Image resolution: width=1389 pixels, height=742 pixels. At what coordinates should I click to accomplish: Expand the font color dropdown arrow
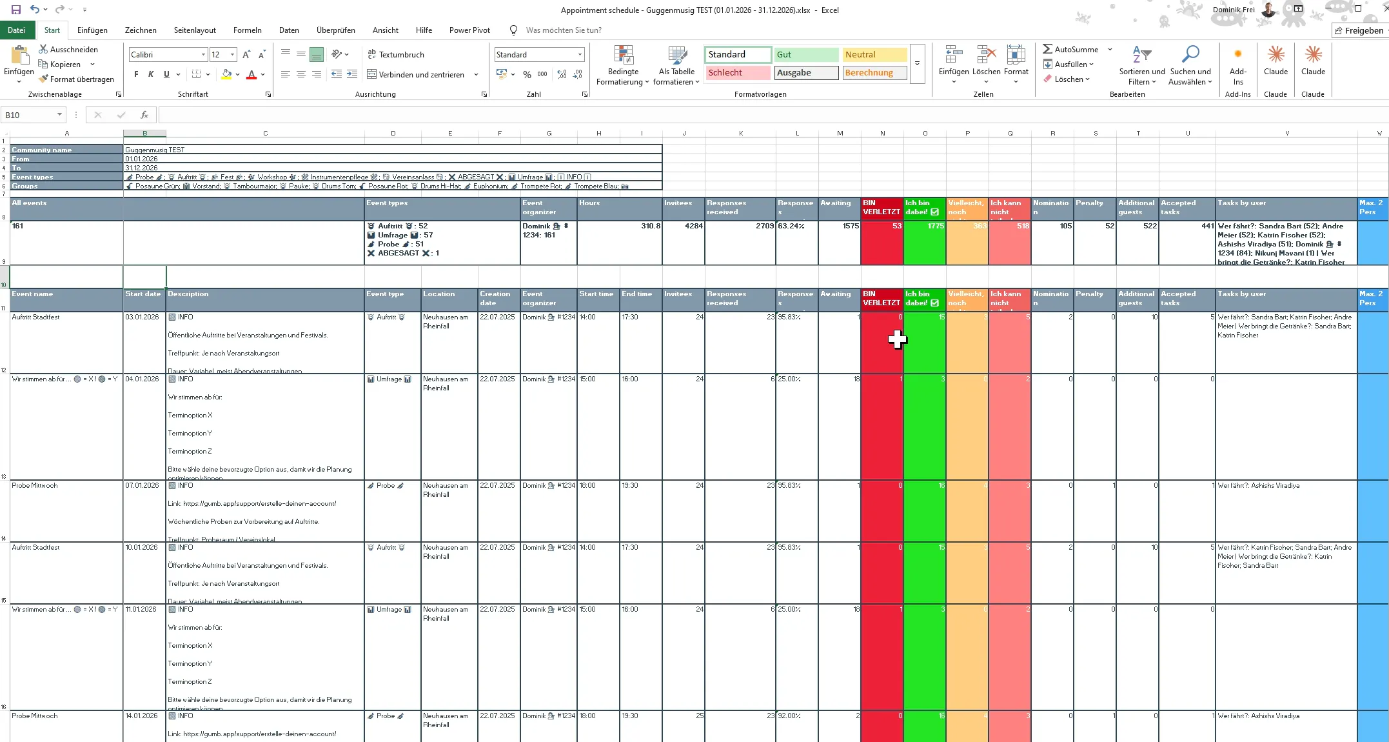(x=263, y=74)
